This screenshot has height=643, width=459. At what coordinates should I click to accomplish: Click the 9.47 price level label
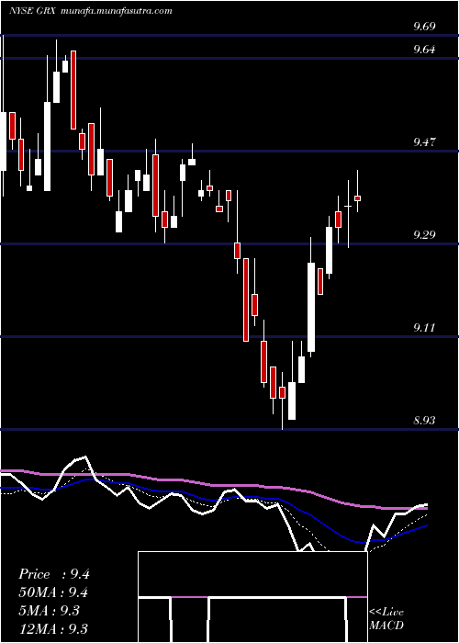click(x=424, y=142)
